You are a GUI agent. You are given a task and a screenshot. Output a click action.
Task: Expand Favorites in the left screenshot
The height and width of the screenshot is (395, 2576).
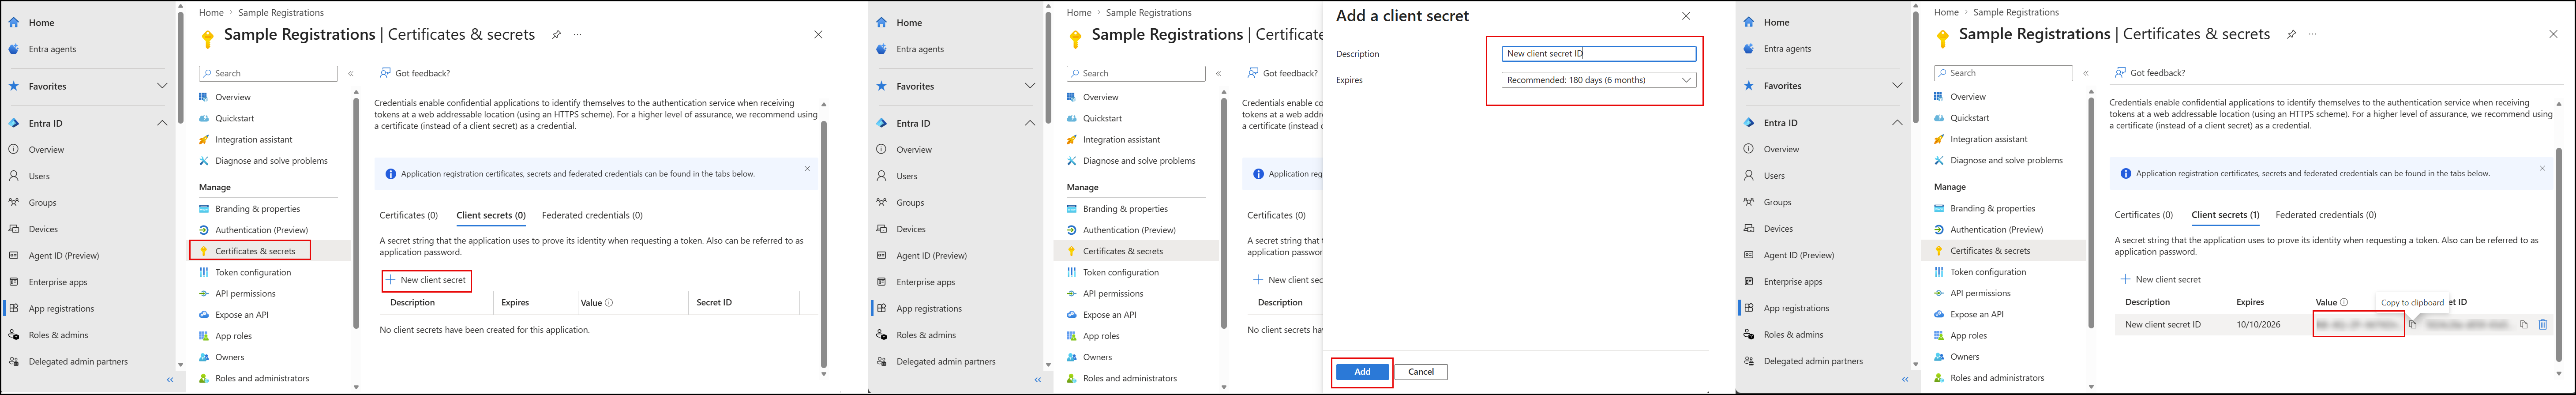(x=162, y=86)
